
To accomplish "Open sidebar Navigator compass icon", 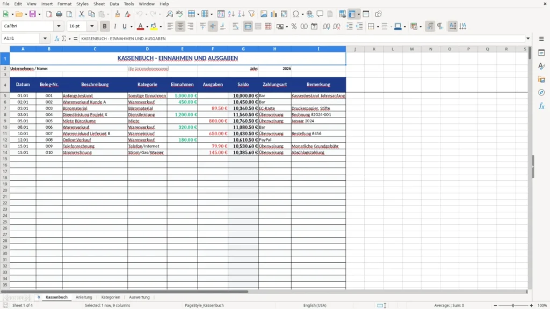I will pyautogui.click(x=541, y=92).
